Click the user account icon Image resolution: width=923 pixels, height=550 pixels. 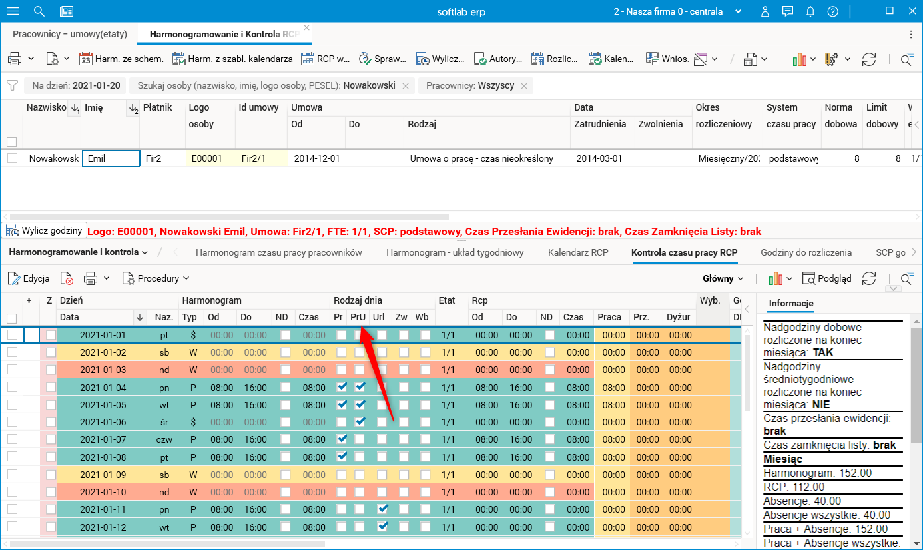tap(766, 11)
